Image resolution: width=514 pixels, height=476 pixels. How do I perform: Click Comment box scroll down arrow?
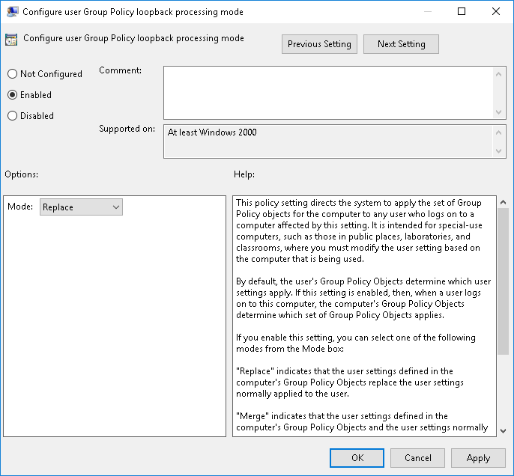[x=500, y=112]
